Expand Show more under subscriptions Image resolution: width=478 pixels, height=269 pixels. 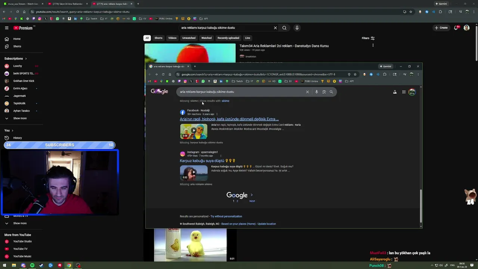coord(20,118)
